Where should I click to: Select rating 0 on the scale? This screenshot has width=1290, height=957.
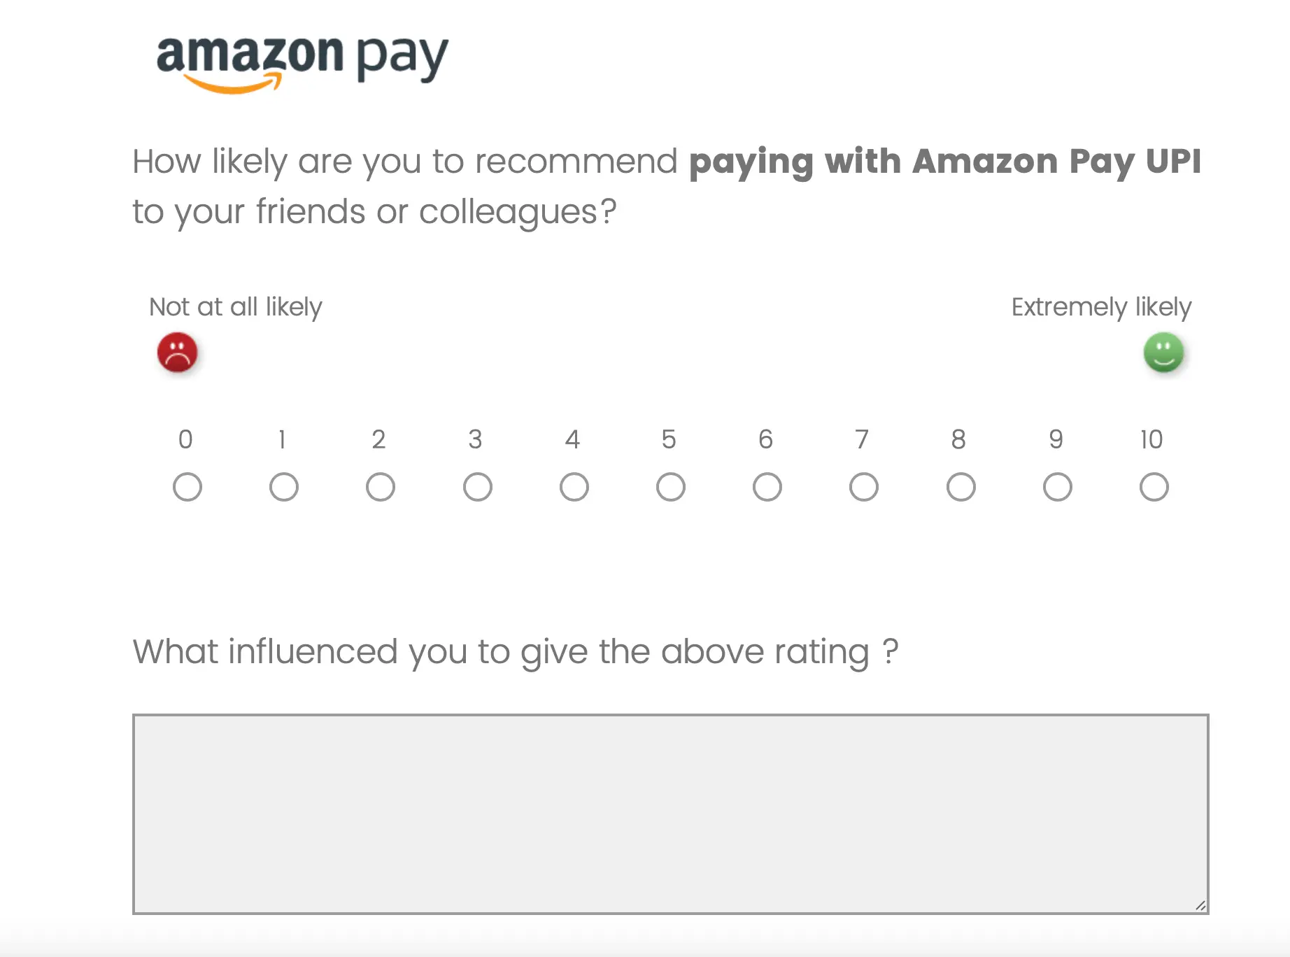pyautogui.click(x=187, y=485)
